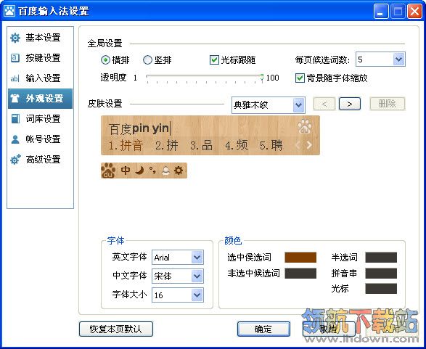Viewport: 426px width, 349px height.
Task: Click the Baidu paw logo on skin toolbar
Action: (x=108, y=171)
